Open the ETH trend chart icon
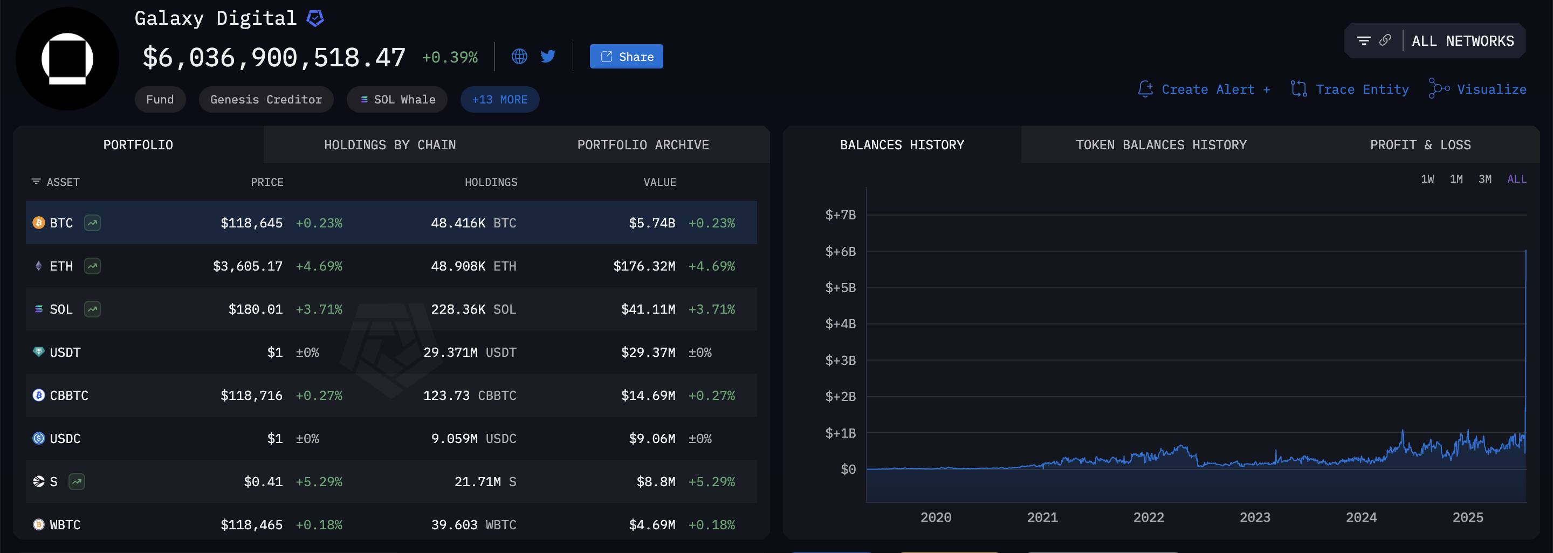 point(92,266)
